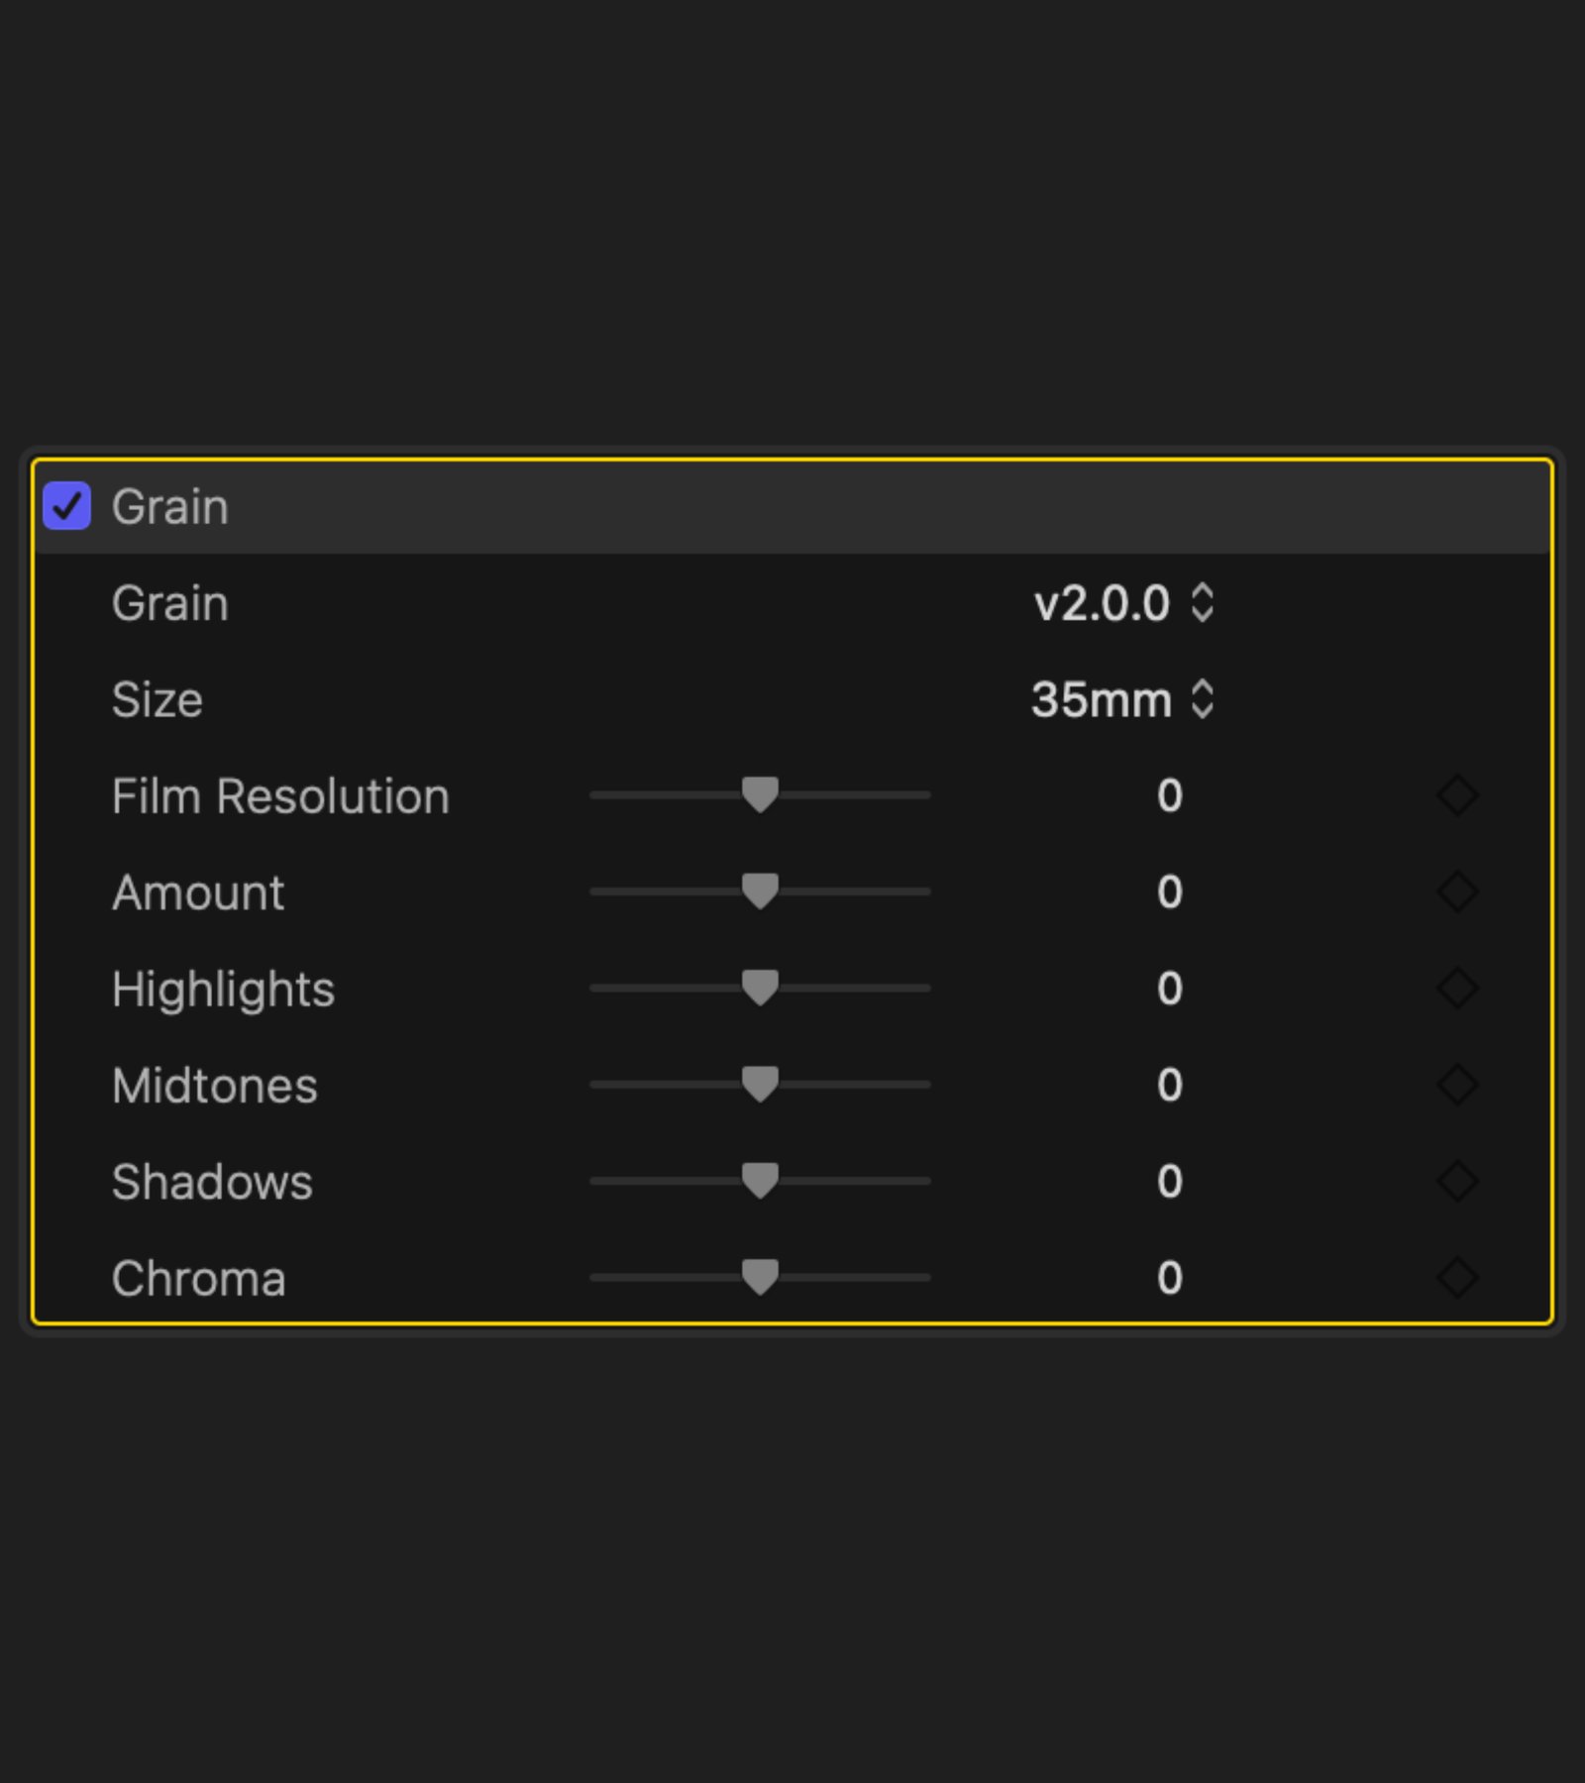Add a keyframe for Midtones
The image size is (1585, 1783).
click(1456, 1085)
